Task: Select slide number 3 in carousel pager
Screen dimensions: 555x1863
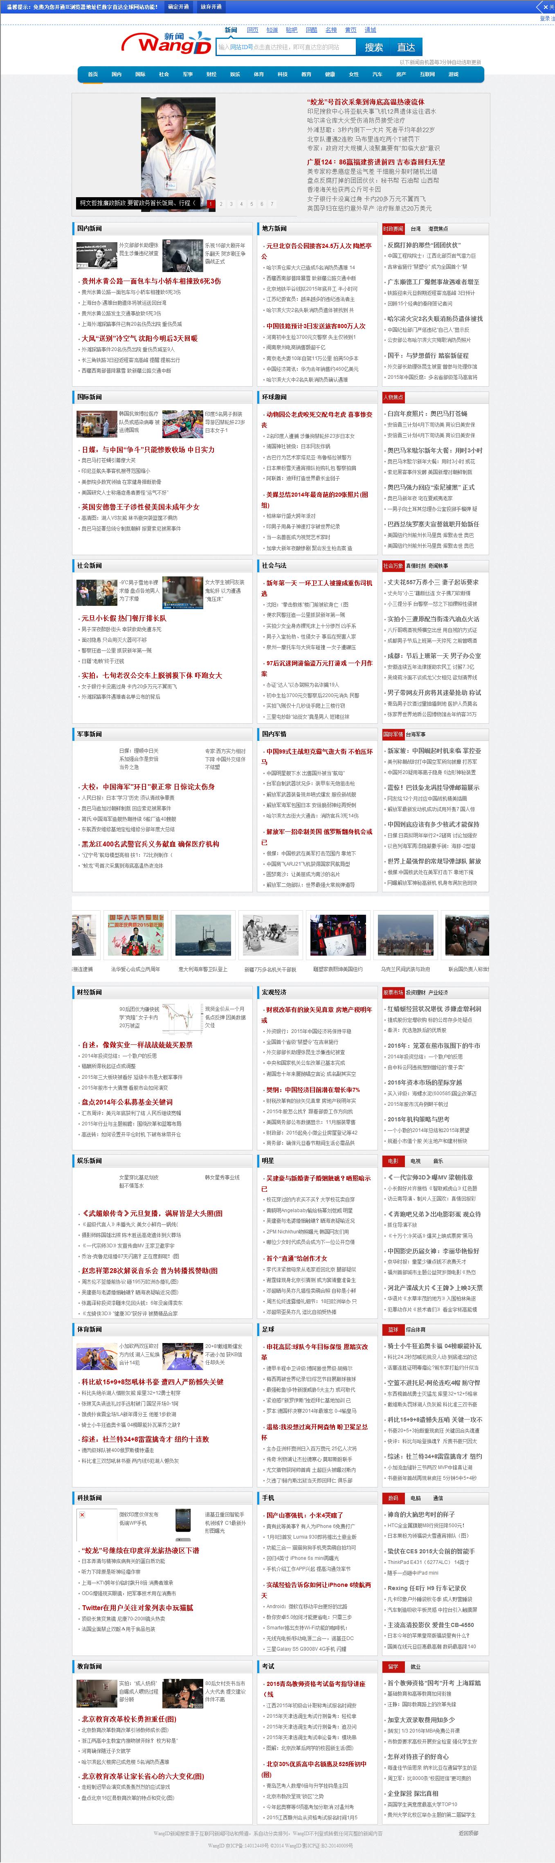Action: (231, 204)
